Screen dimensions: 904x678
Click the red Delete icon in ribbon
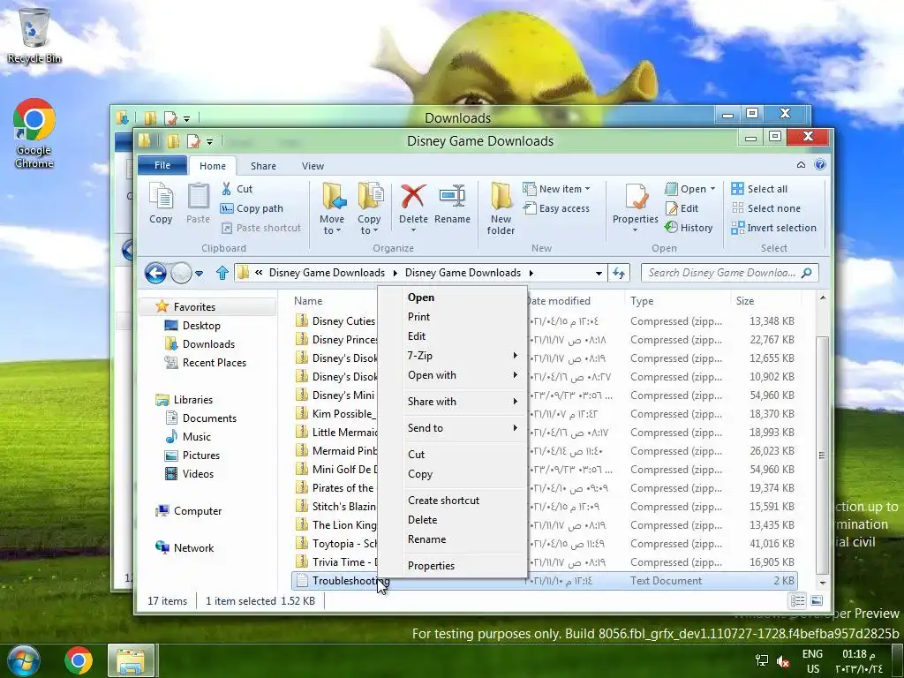coord(413,197)
